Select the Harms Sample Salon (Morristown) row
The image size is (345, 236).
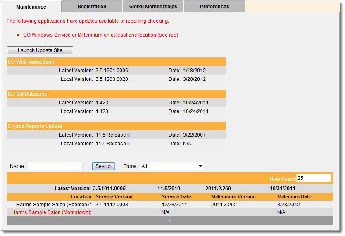pos(51,212)
